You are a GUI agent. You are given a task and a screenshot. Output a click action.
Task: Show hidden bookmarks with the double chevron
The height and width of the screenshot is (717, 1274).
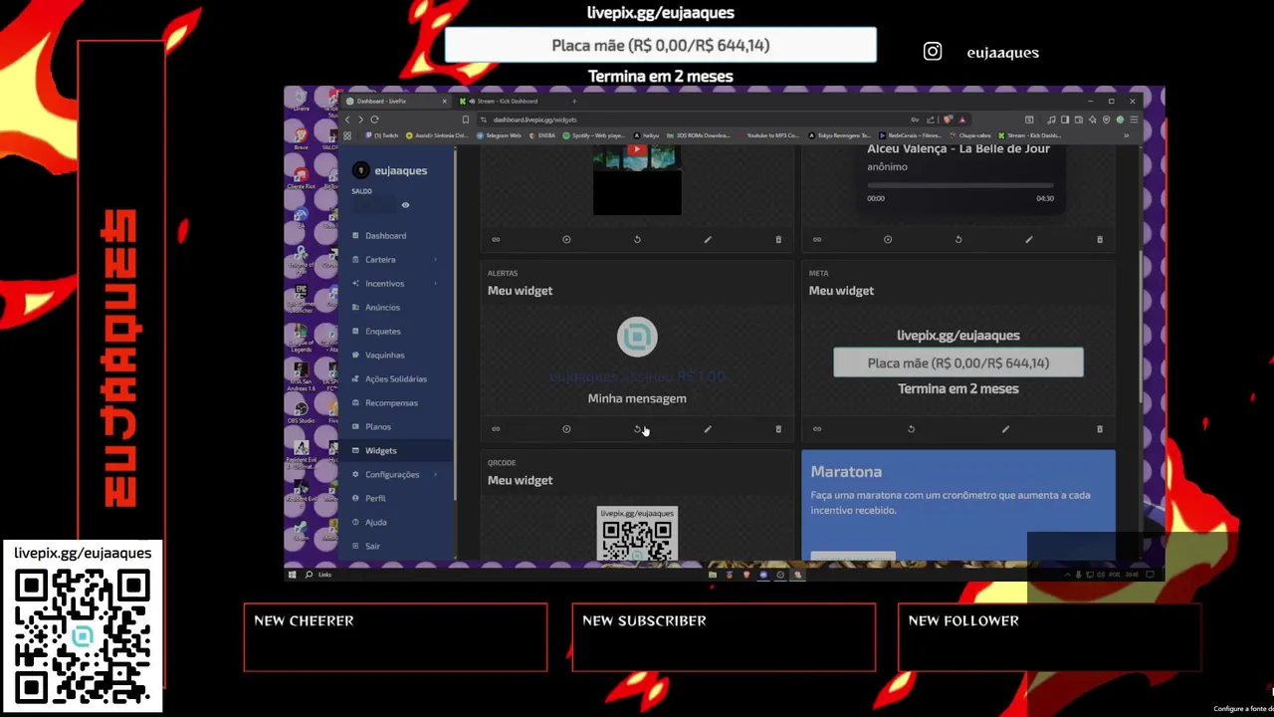pyautogui.click(x=1126, y=135)
